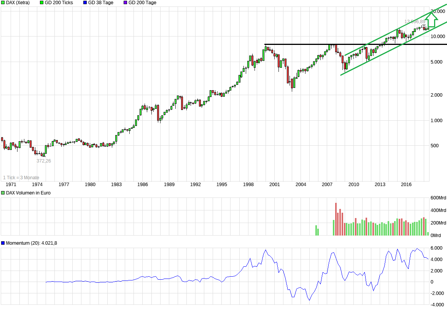Select the GD 38 Tage legend label

(101, 3)
